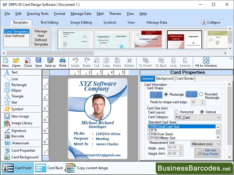Switch card layout to Horizontal
Image resolution: width=234 pixels, height=175 pixels.
tap(177, 112)
